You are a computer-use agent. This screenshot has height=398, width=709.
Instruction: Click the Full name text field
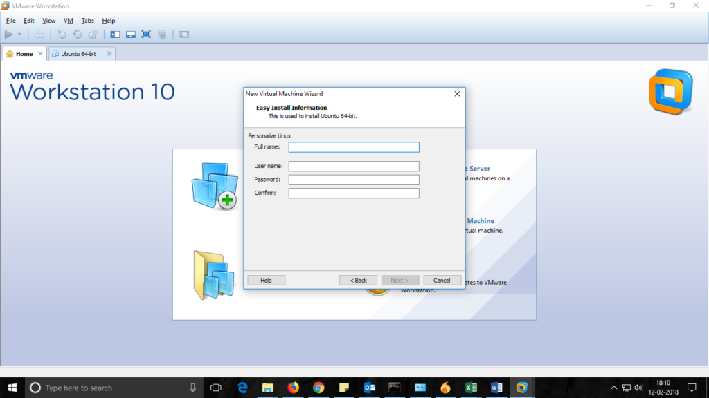354,147
